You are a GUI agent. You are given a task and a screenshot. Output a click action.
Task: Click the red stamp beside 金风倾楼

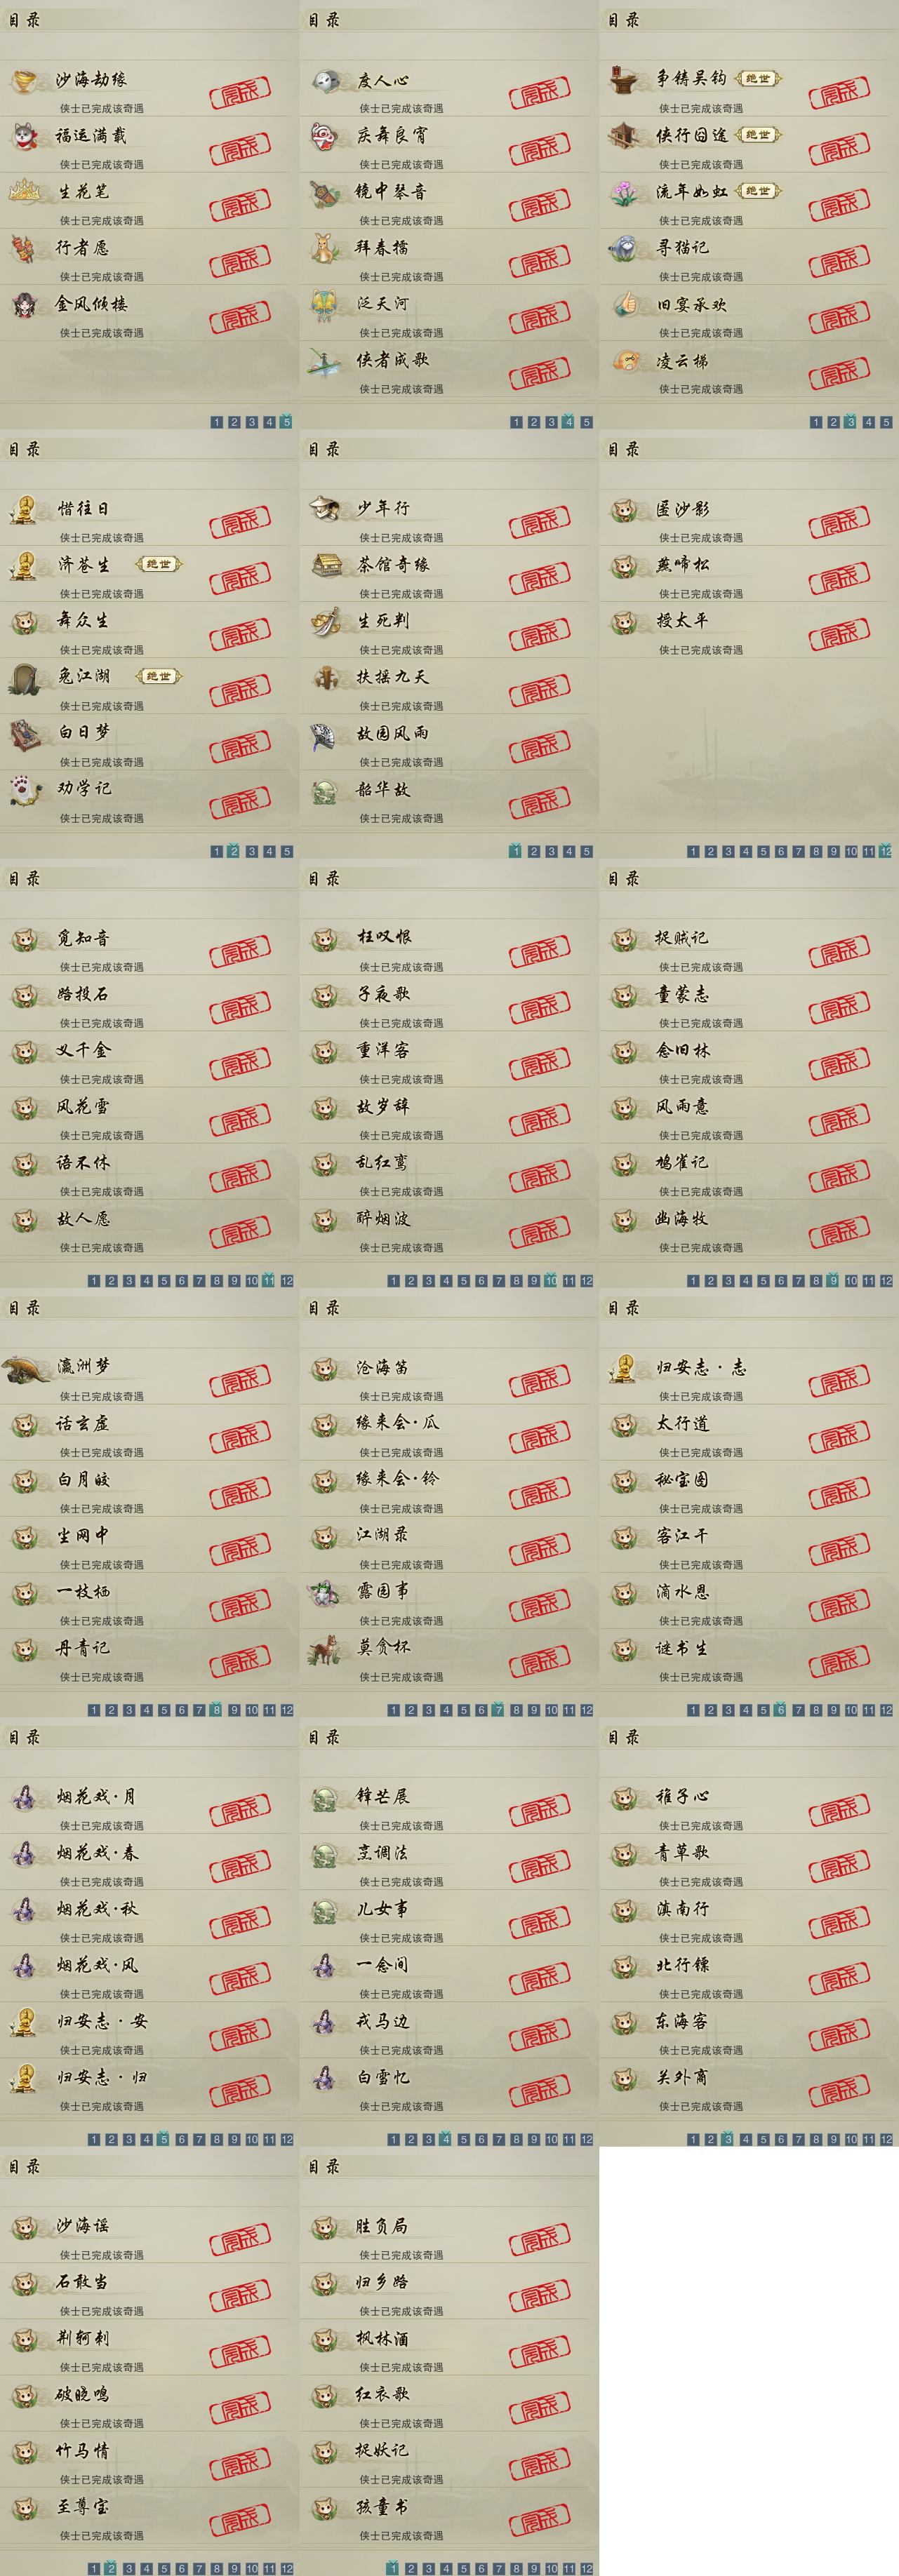click(240, 318)
